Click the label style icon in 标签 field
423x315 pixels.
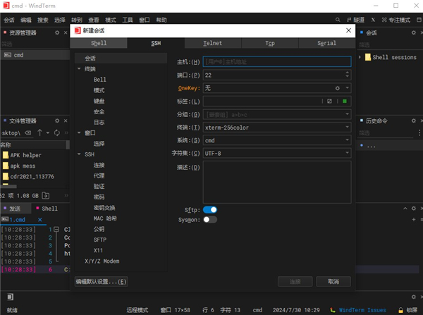coord(330,101)
